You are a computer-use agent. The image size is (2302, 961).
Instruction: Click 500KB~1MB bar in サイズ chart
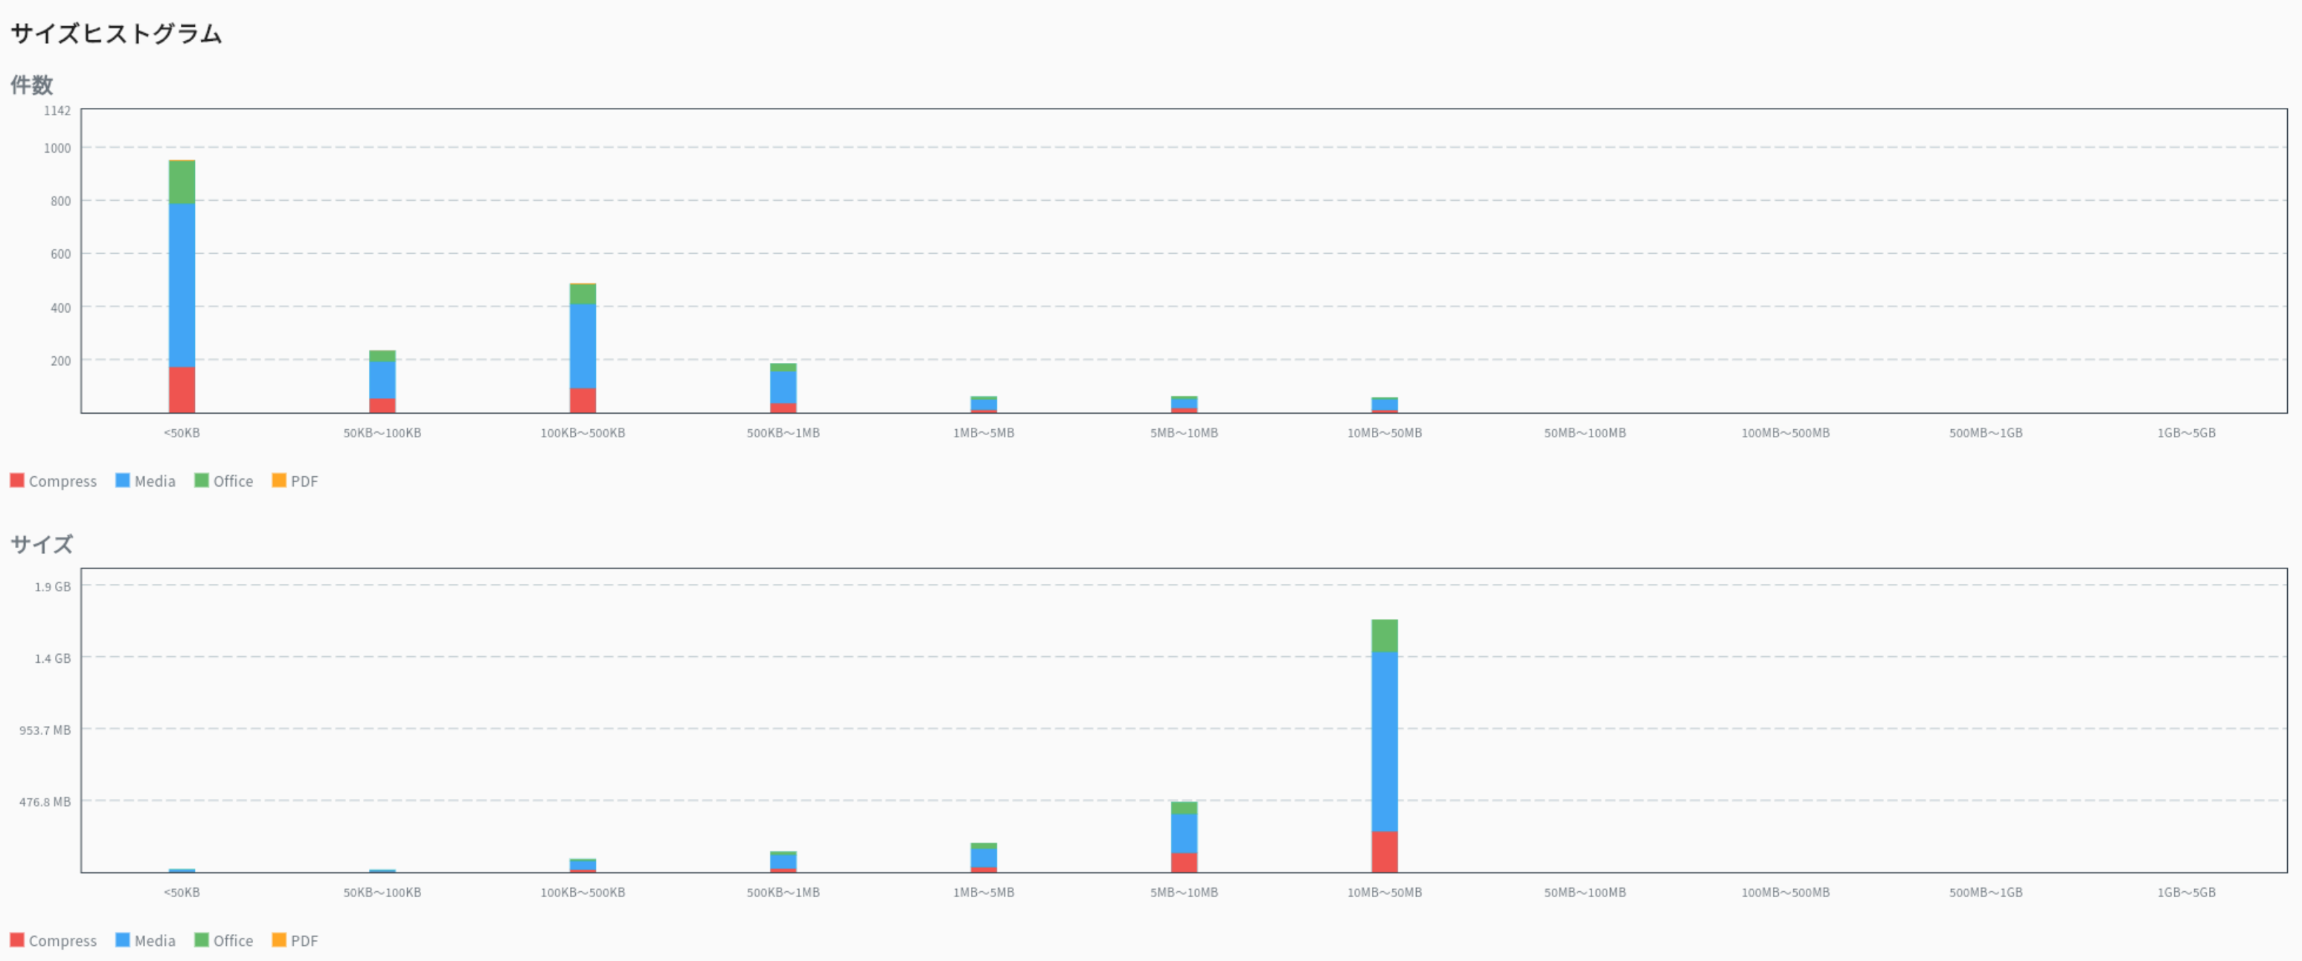point(783,862)
